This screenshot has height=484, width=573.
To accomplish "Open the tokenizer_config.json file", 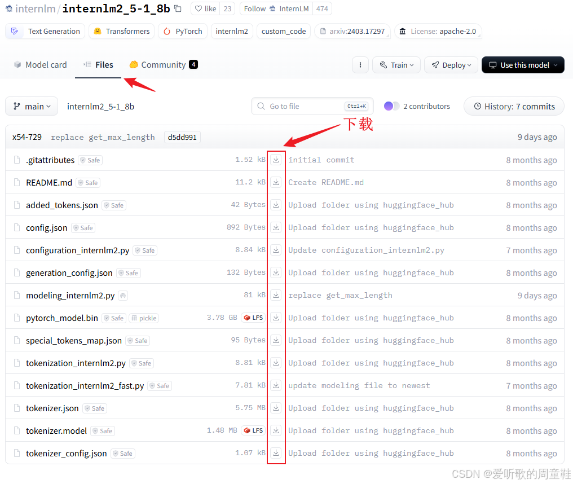I will pyautogui.click(x=66, y=454).
